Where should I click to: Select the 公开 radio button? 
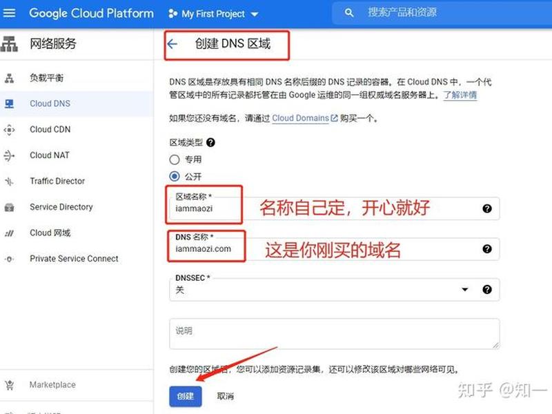(175, 176)
